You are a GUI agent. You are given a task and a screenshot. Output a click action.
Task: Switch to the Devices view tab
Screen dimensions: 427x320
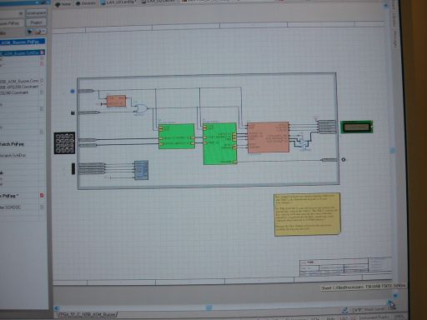[x=86, y=3]
